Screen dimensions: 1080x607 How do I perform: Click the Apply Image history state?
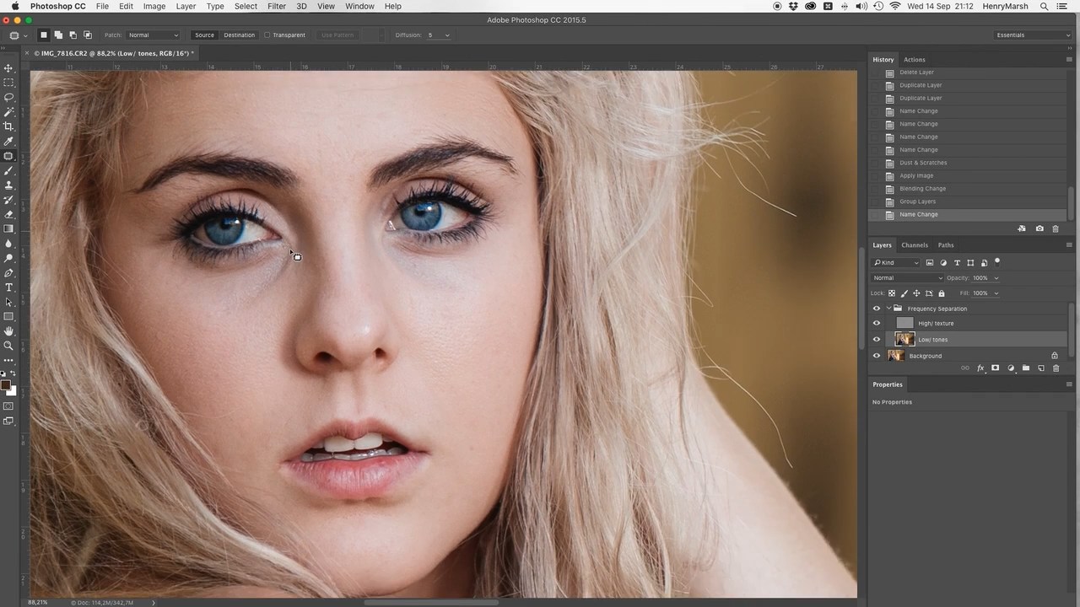tap(916, 175)
